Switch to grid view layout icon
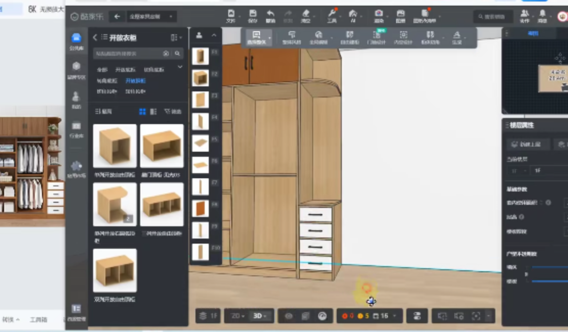The width and height of the screenshot is (568, 332). tap(143, 111)
